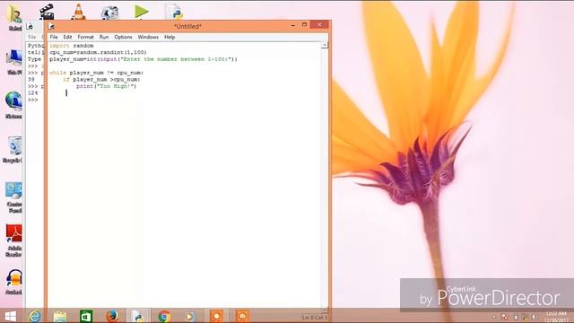This screenshot has width=574, height=323.
Task: Click the editor status bar line/column indicator
Action: 315,318
